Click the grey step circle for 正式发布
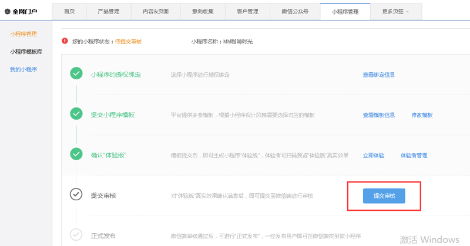Viewport: 470px width, 246px height. (76, 235)
